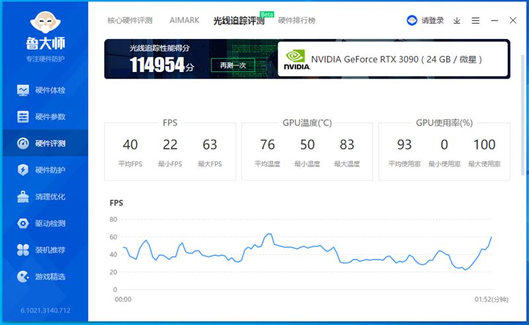
Task: Click the 鲁大师 mascot logo
Action: (45, 22)
